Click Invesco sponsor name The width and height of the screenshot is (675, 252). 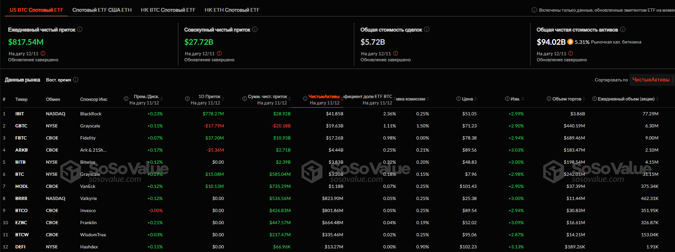(x=88, y=210)
